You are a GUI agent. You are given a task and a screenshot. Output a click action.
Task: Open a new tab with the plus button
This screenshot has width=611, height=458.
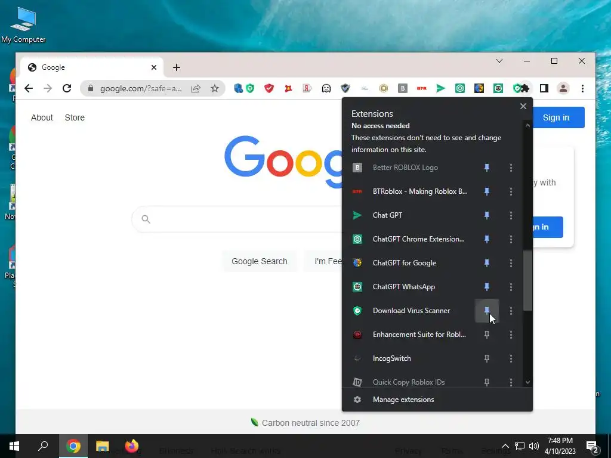point(177,67)
